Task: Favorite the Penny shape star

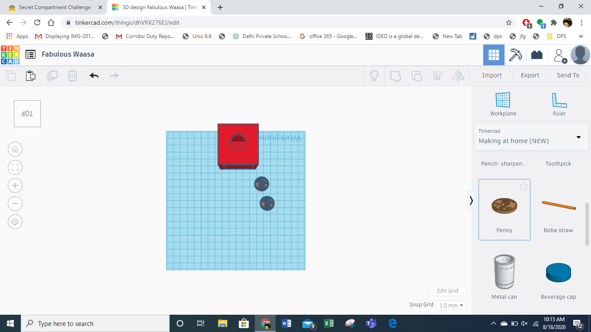Action: pos(524,186)
